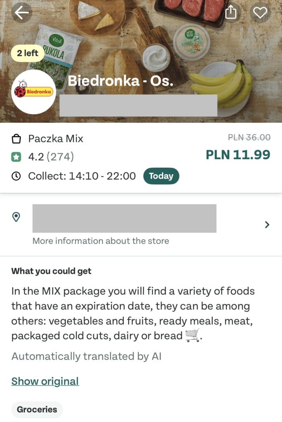Tap the 4.2 (274) rating text
Viewport: 282px width, 422px height.
[51, 157]
